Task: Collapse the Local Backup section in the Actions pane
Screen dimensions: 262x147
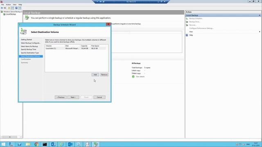Action: [x=260, y=16]
